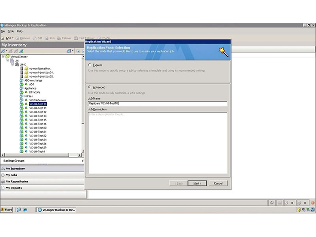Click the second greyed inventory toolbar icon
316x237 pixels.
coord(10,51)
